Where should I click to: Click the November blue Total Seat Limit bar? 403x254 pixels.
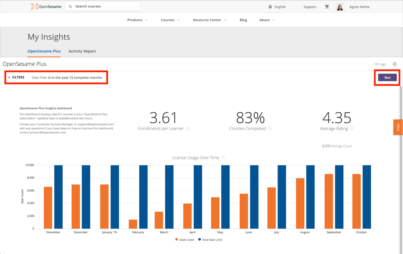[58, 197]
